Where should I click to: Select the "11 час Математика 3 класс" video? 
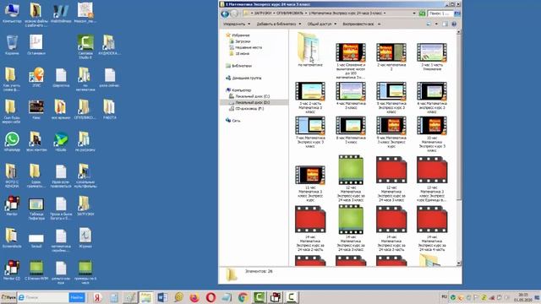[310, 183]
